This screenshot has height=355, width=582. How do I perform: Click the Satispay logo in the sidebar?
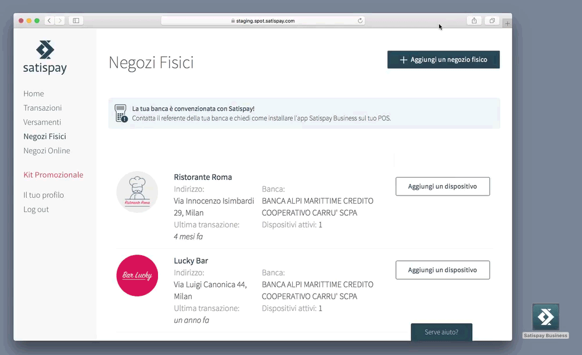(x=45, y=57)
